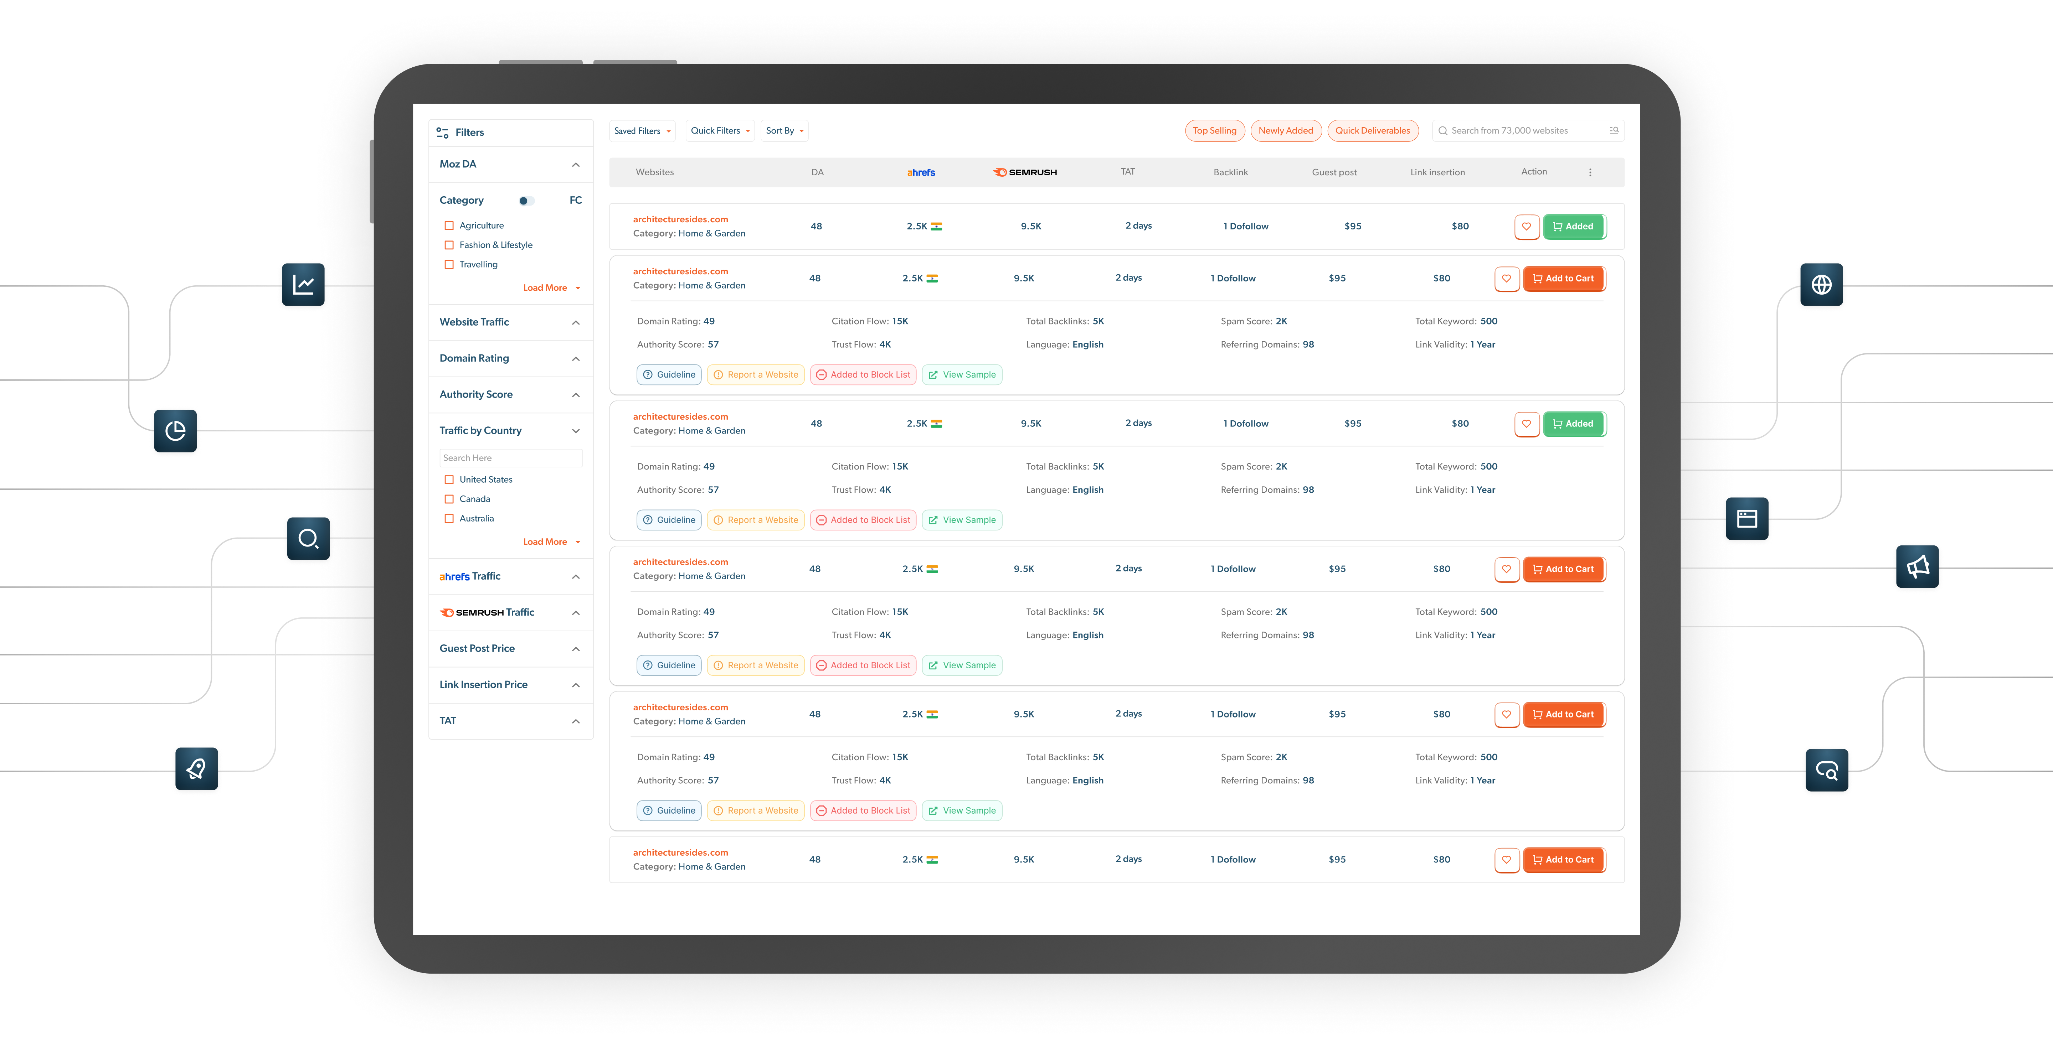The width and height of the screenshot is (2053, 1042).
Task: Select the Top Selling filter tab
Action: coord(1215,131)
